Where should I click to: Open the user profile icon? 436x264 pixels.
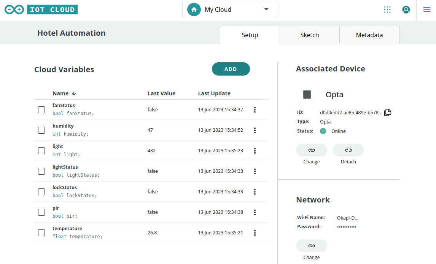(x=406, y=10)
